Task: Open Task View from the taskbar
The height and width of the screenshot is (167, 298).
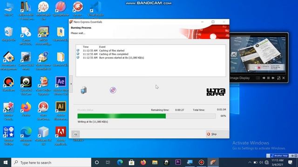Action: click(x=108, y=162)
